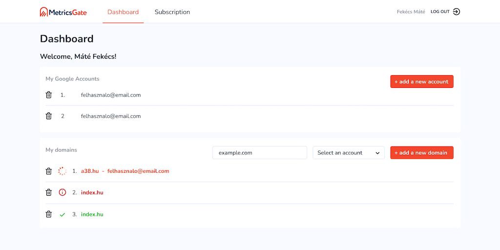Delete the first Google account with trash icon
Screen dimensions: 500x250
[49, 95]
